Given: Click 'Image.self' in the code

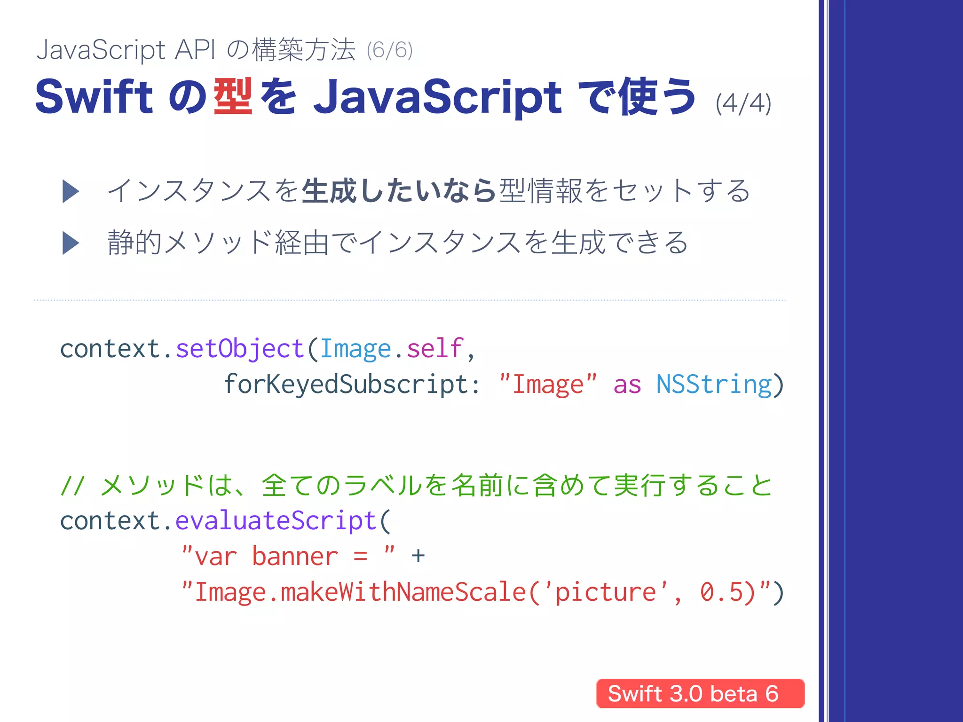Looking at the screenshot, I should [392, 350].
